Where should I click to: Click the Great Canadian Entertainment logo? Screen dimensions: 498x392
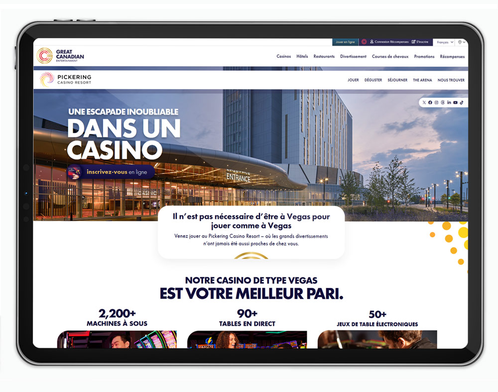tap(60, 56)
